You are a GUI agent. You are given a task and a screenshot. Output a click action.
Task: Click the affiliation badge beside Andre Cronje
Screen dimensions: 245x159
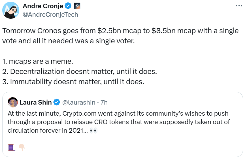point(77,6)
